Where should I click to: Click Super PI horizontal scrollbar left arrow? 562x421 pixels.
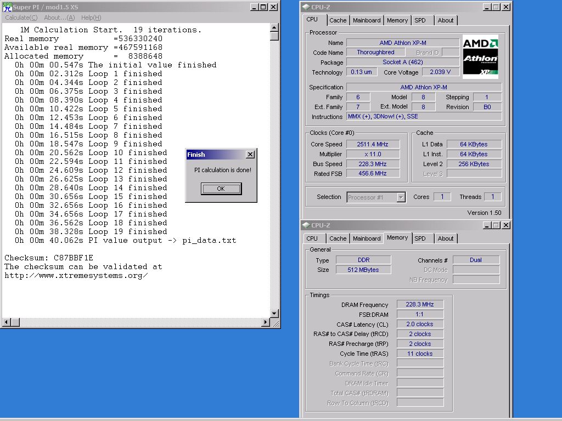pos(6,322)
